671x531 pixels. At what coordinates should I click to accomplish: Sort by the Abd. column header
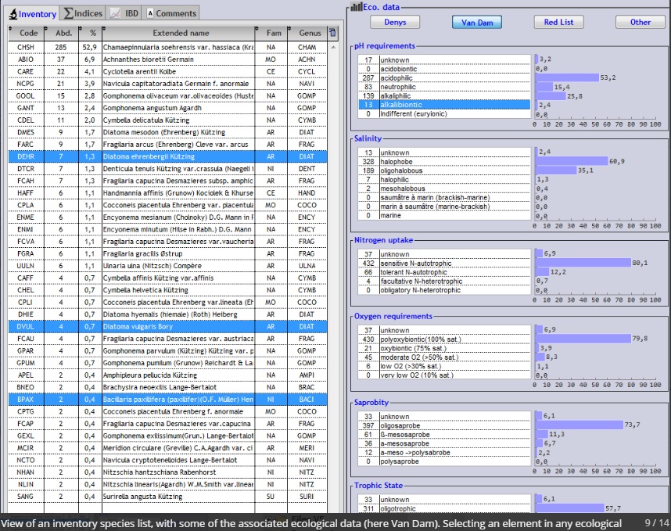63,34
